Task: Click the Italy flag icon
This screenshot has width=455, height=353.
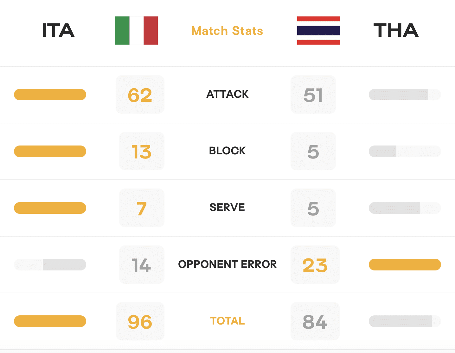Action: click(x=137, y=31)
